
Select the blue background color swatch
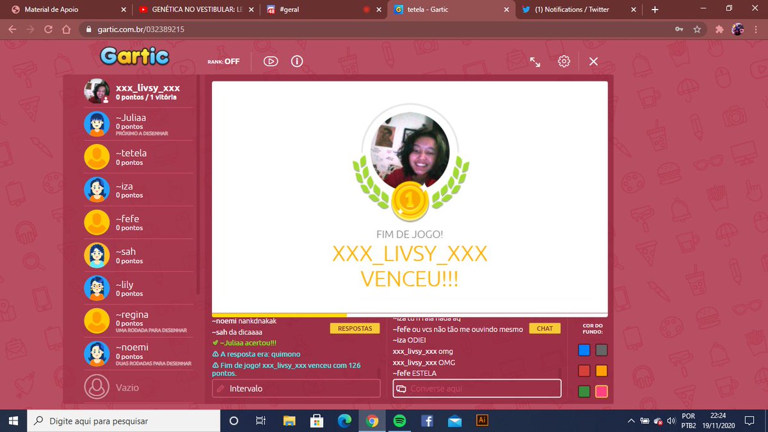(584, 350)
